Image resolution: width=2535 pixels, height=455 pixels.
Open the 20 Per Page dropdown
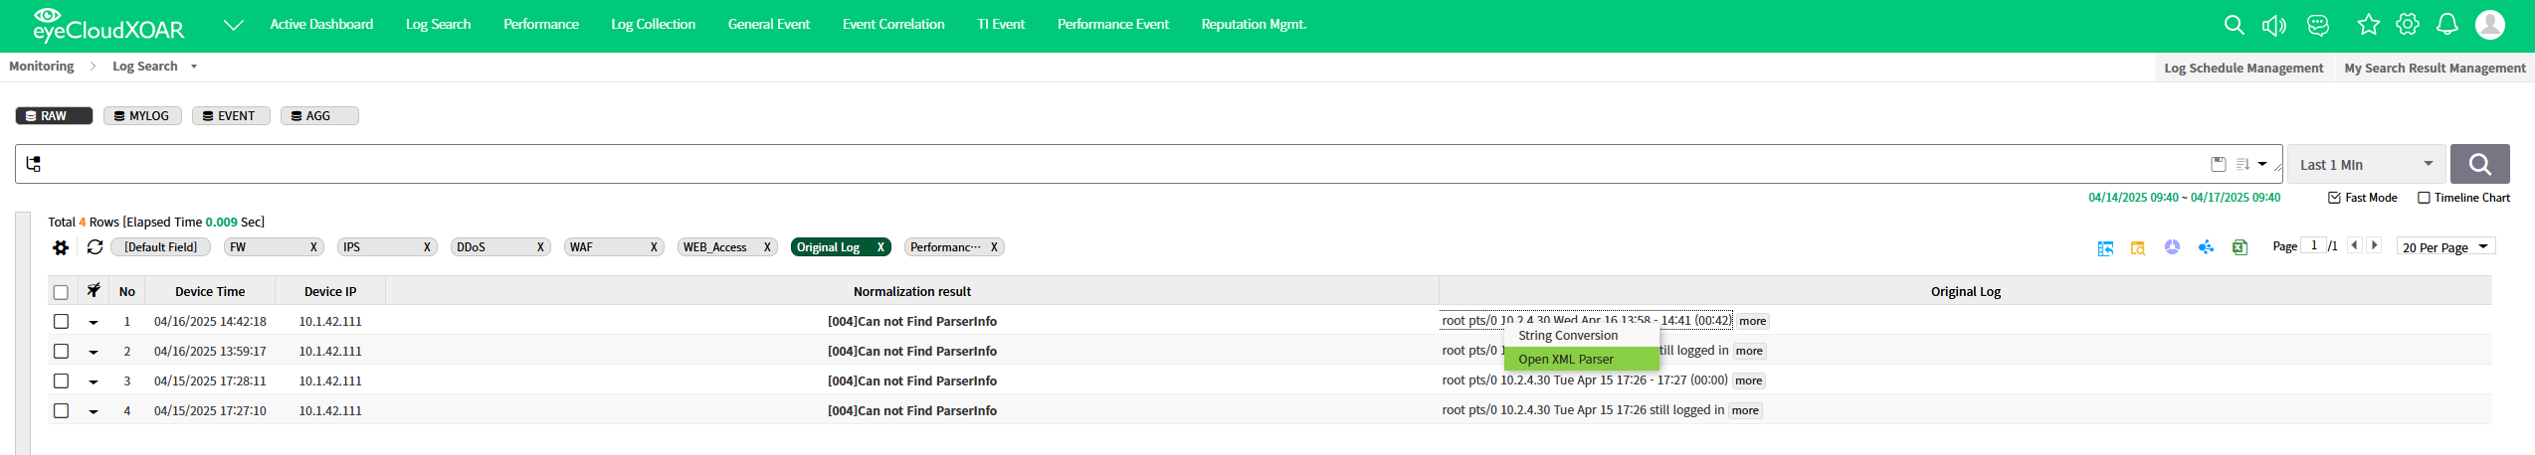[2444, 247]
